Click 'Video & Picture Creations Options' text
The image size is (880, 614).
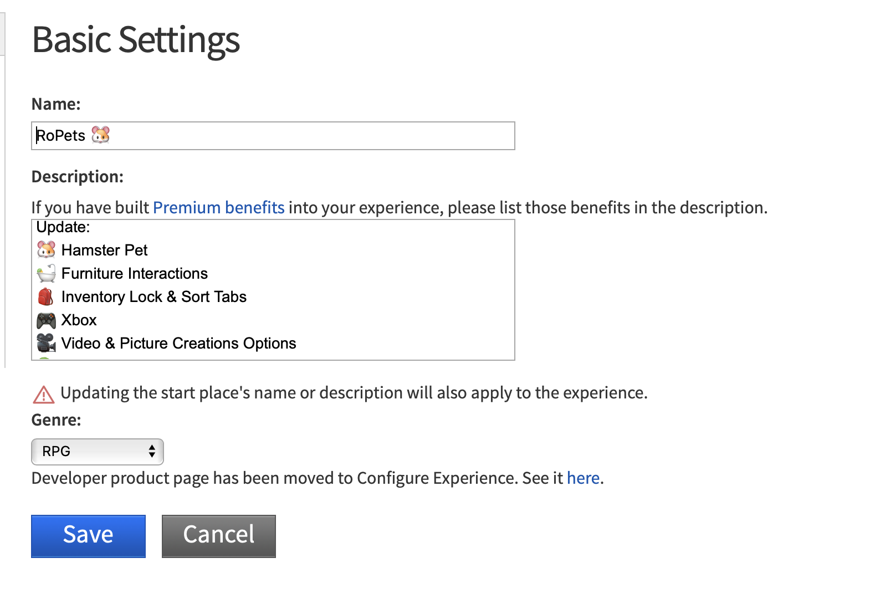click(178, 344)
